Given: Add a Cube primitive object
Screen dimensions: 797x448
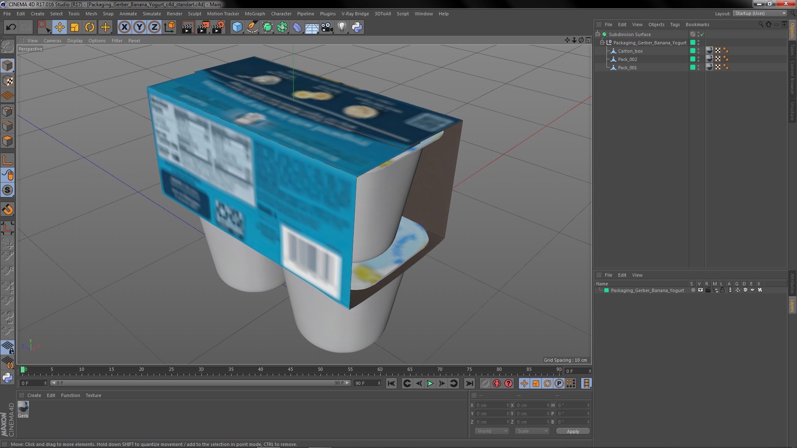Looking at the screenshot, I should click(237, 27).
